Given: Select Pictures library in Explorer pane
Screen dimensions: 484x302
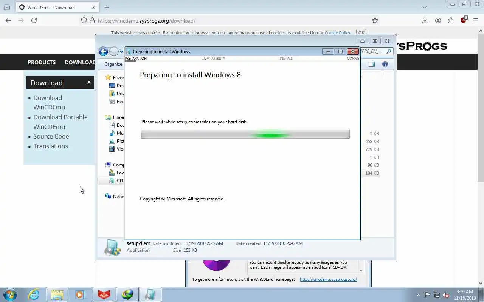Looking at the screenshot, I should tap(116, 141).
